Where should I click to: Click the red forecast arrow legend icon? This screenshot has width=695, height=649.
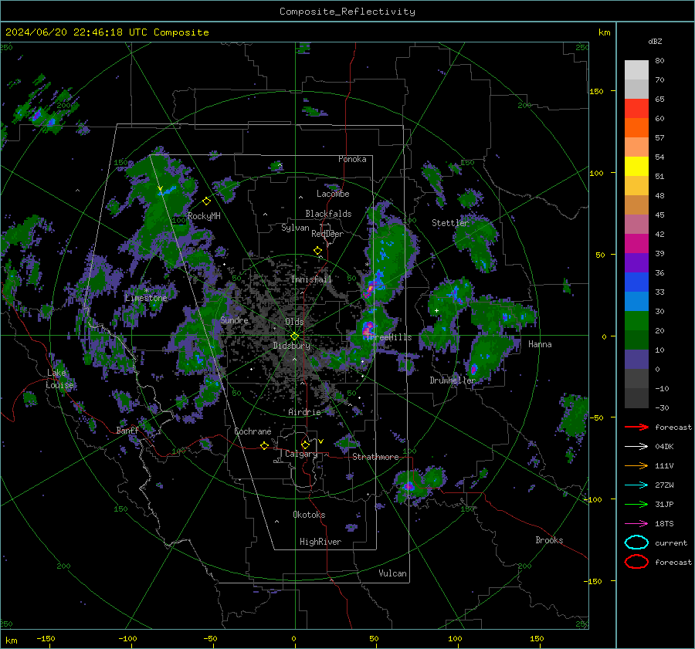point(636,427)
